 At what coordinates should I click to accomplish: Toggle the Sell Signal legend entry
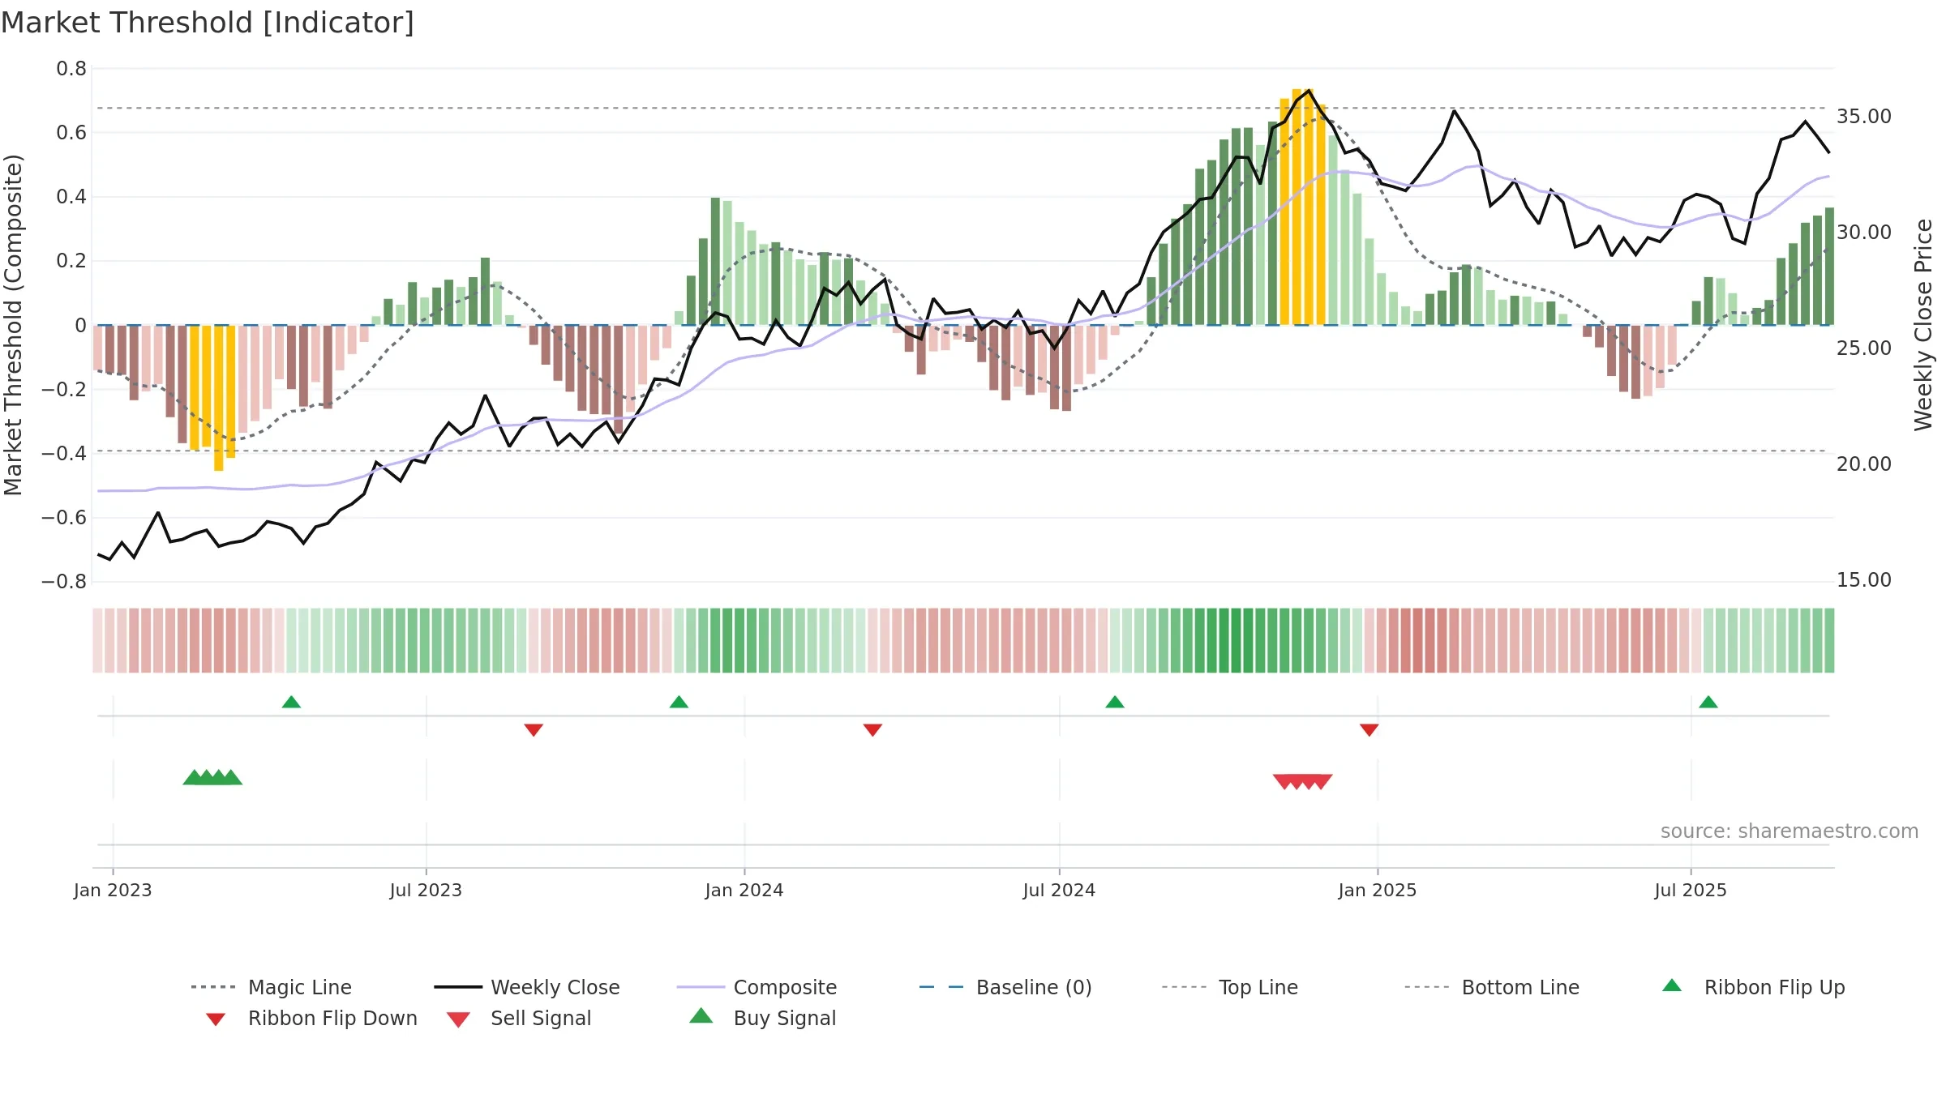519,1018
